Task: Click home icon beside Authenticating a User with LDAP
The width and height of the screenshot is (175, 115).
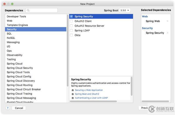Action: click(73, 98)
